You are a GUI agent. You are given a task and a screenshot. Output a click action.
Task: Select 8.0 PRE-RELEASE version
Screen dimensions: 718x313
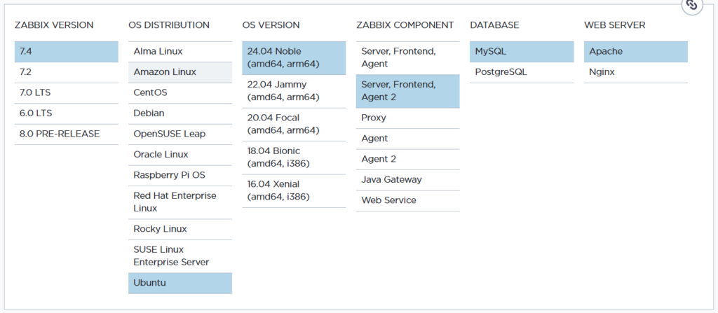(66, 134)
